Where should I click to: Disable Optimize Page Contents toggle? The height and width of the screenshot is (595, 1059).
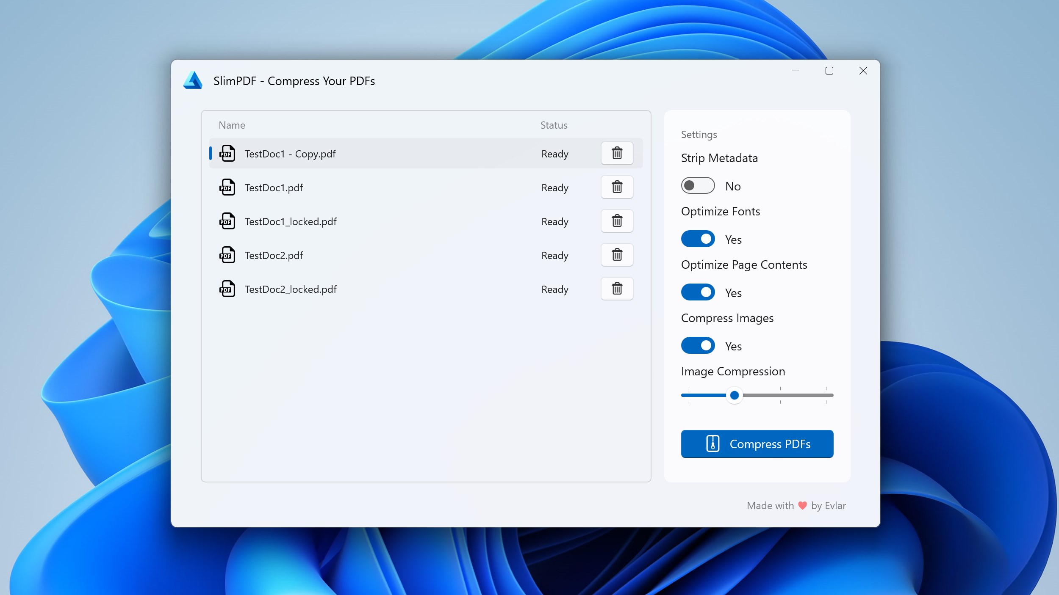click(698, 292)
